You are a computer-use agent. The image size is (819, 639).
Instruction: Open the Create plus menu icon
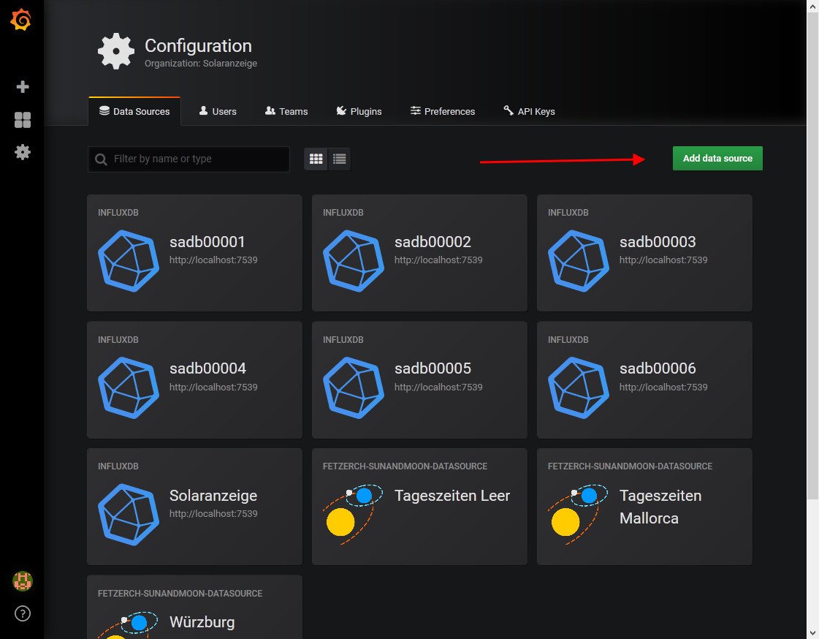point(23,87)
